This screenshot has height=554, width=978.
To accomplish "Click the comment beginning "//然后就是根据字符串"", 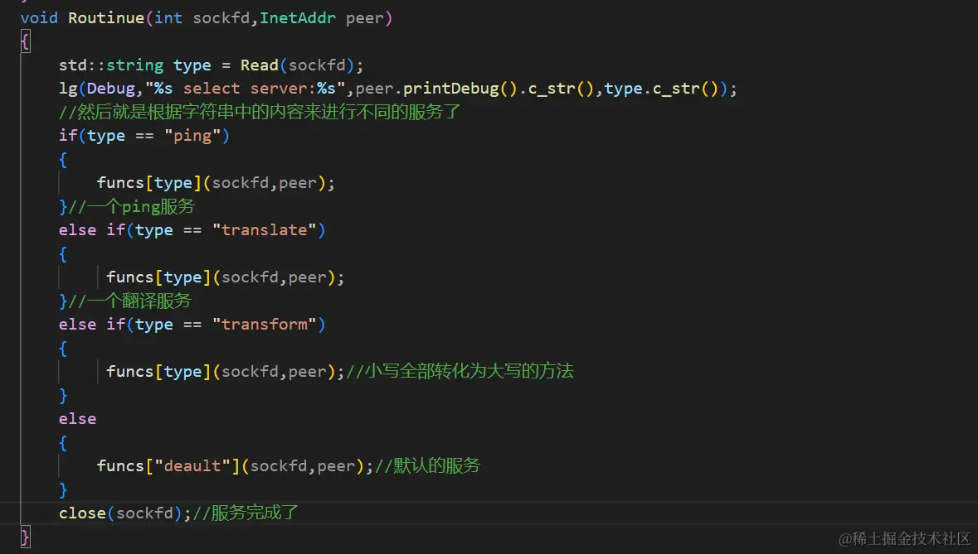I will click(x=260, y=112).
